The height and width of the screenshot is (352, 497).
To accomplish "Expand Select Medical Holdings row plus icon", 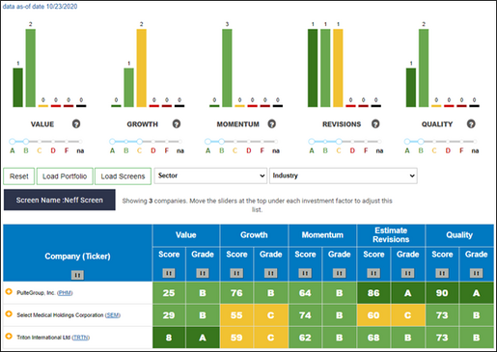I will pos(9,313).
